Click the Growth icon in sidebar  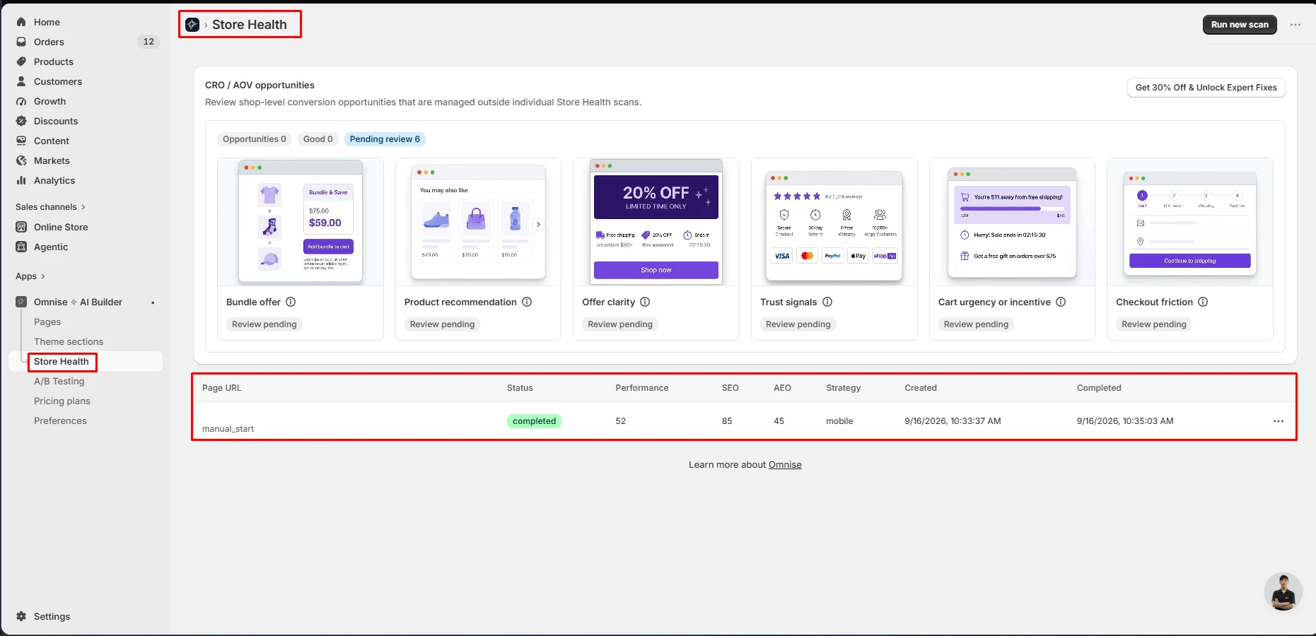pos(21,101)
